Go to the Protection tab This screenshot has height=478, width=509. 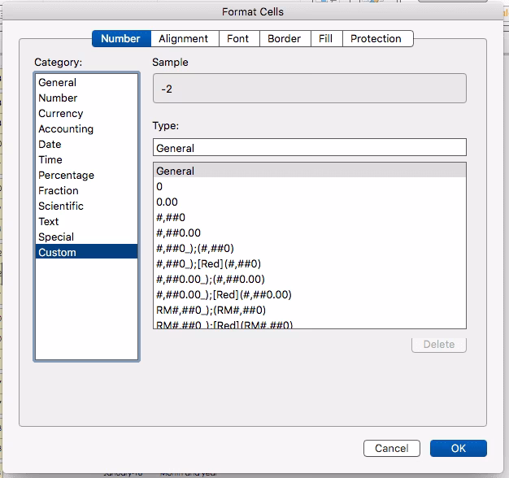[x=378, y=39]
